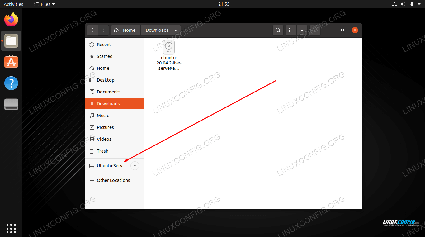The width and height of the screenshot is (425, 237).
Task: Open Other Locations in the sidebar
Action: [x=114, y=180]
